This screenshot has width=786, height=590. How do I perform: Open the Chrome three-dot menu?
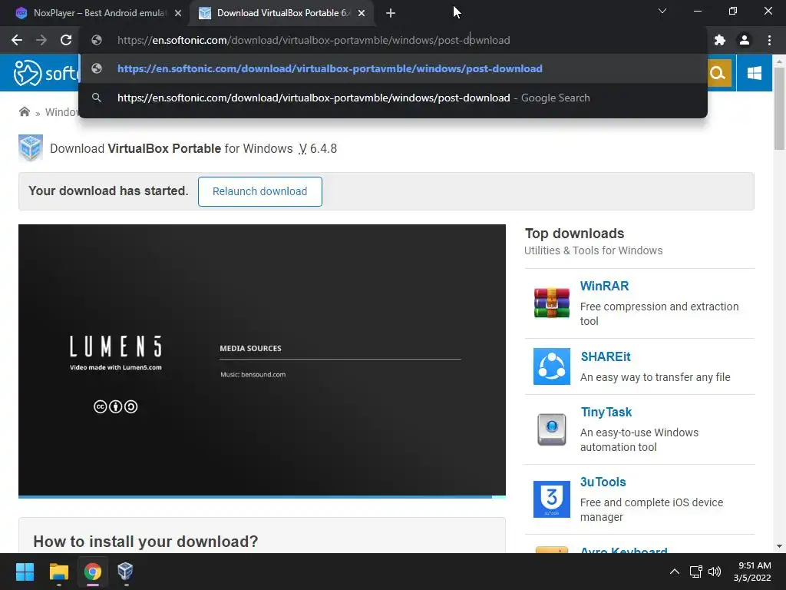click(x=769, y=40)
